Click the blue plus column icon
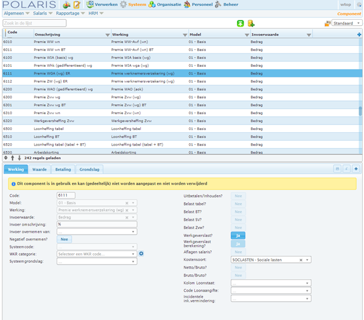This screenshot has width=364, height=320. [359, 34]
